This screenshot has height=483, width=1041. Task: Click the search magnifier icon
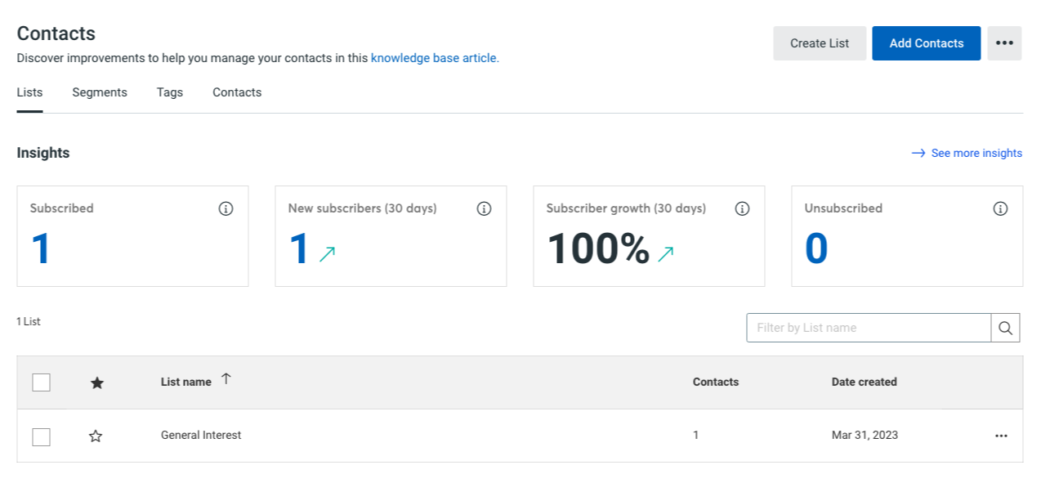pos(1005,328)
